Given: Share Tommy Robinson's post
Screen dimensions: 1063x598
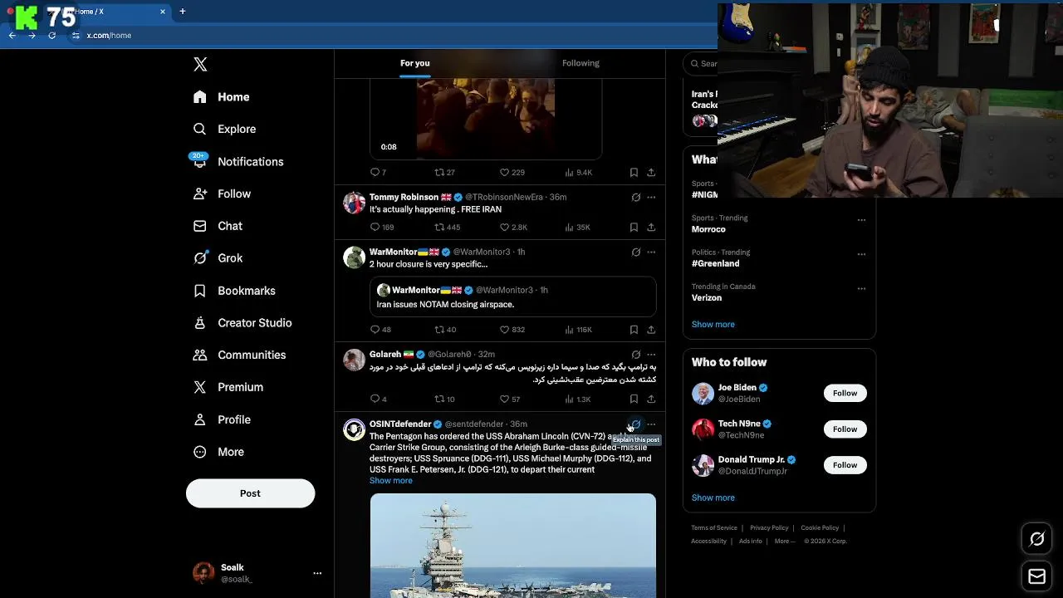Looking at the screenshot, I should 651,227.
